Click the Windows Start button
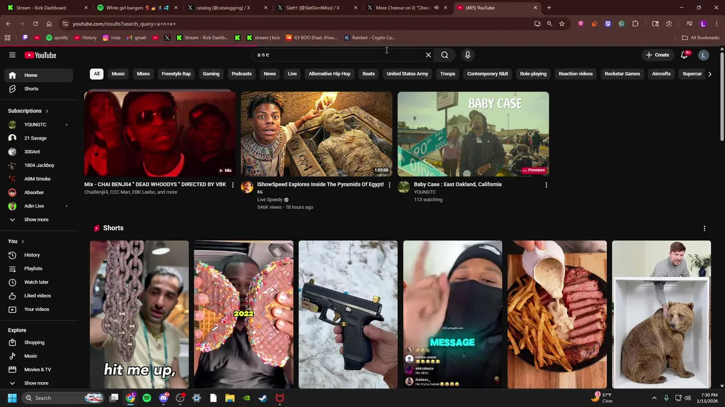This screenshot has height=407, width=725. click(12, 398)
